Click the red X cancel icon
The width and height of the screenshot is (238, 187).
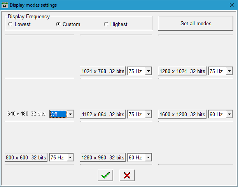click(x=127, y=175)
